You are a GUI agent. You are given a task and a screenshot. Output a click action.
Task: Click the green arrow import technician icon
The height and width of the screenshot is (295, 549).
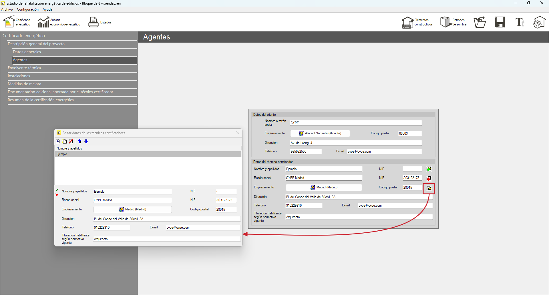(x=429, y=169)
